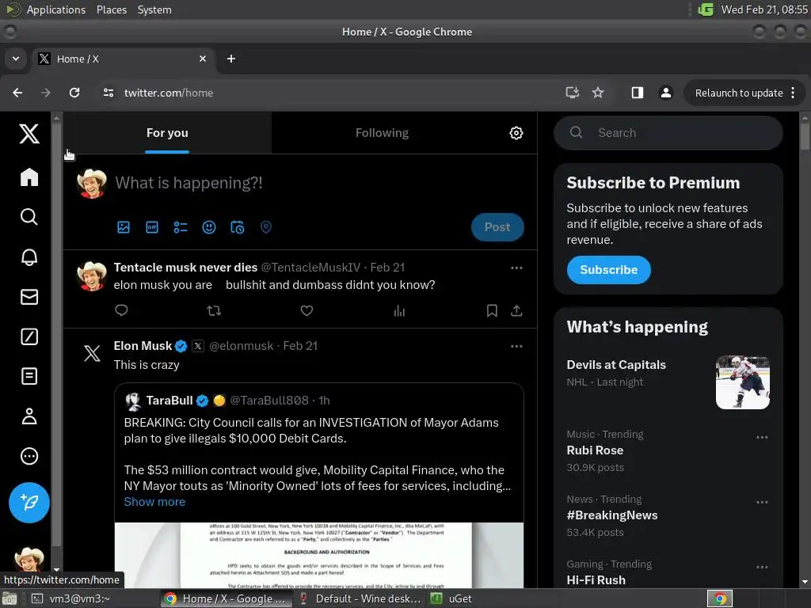The image size is (811, 608).
Task: Click in the Search field
Action: 668,133
